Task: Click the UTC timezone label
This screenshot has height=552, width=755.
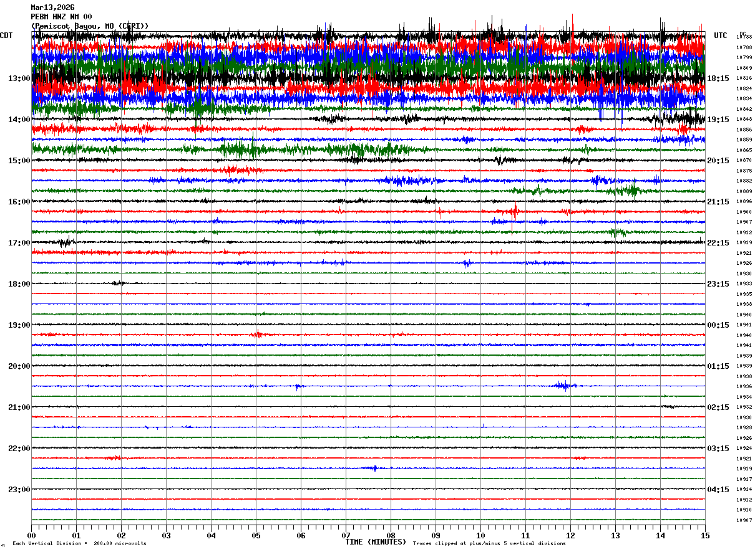Action: tap(721, 36)
